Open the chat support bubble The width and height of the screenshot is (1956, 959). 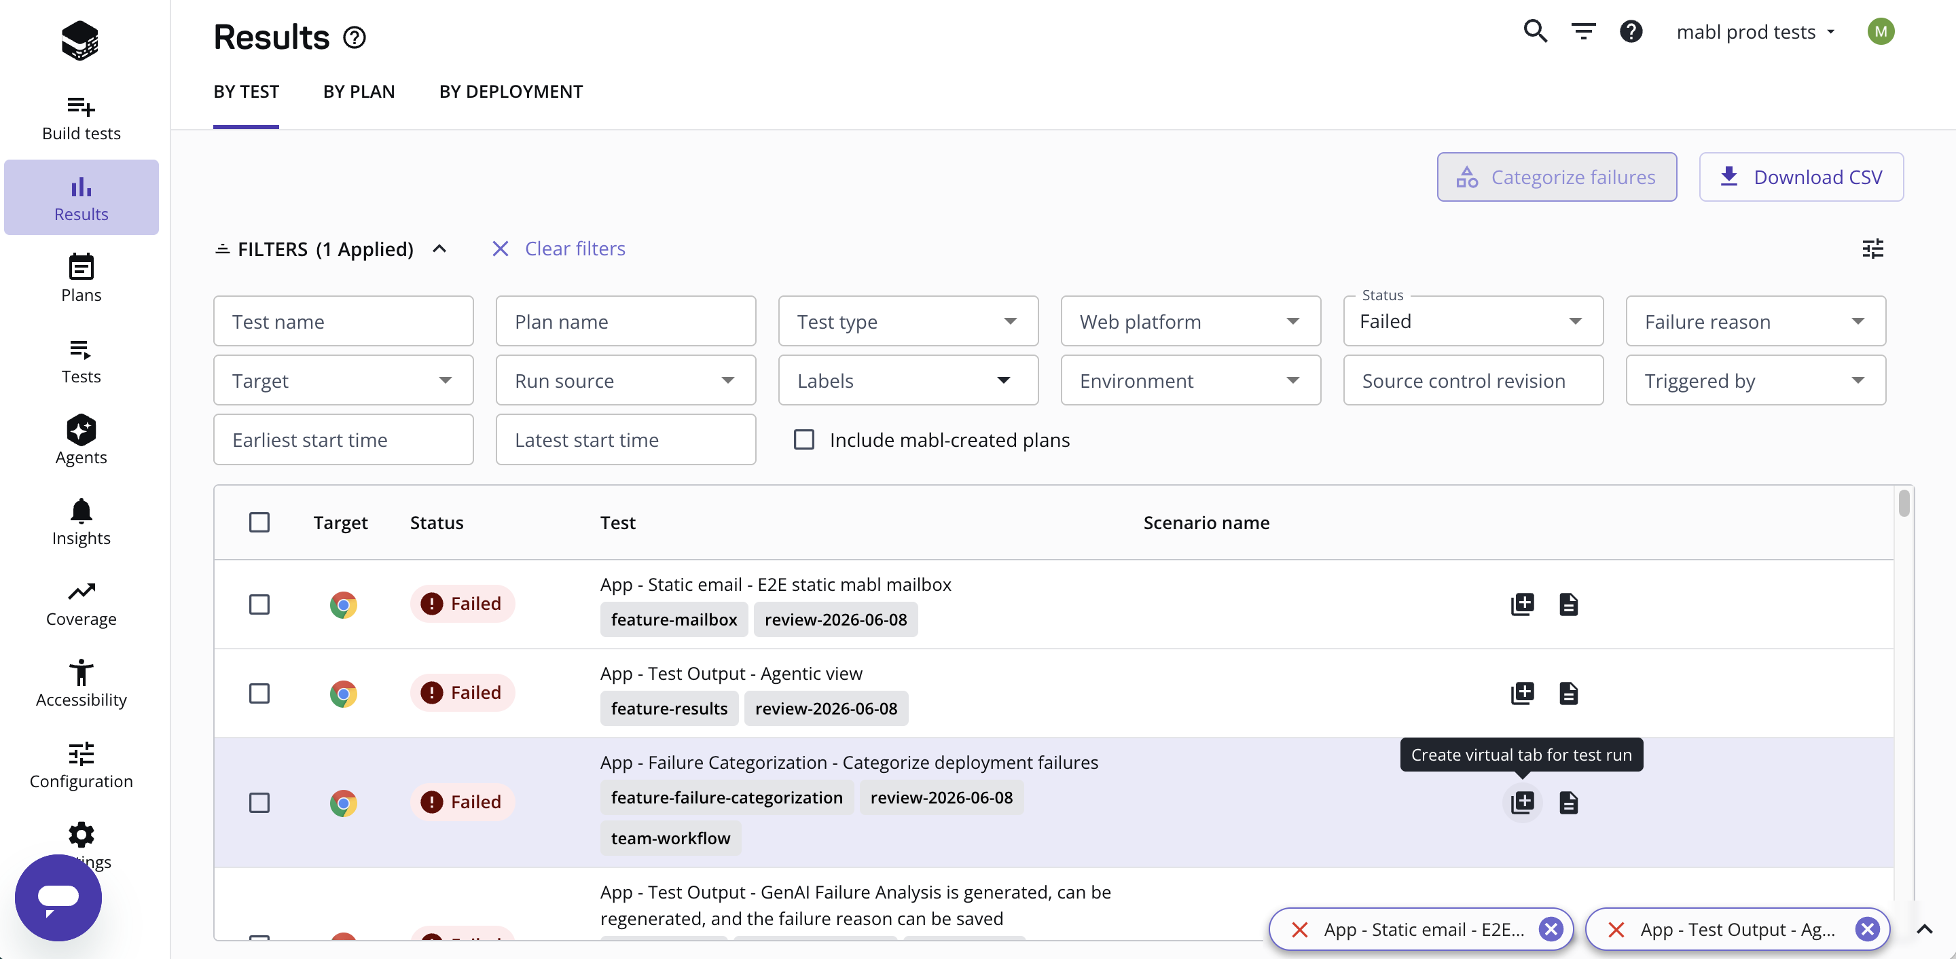pos(58,897)
